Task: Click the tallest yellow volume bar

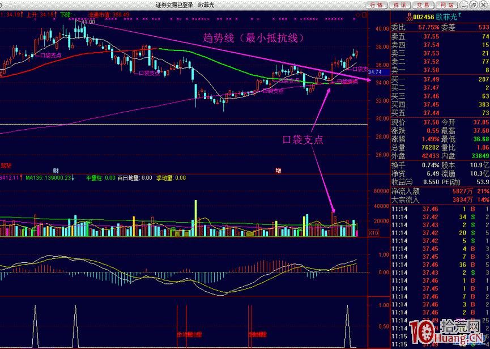Action: coord(196,218)
